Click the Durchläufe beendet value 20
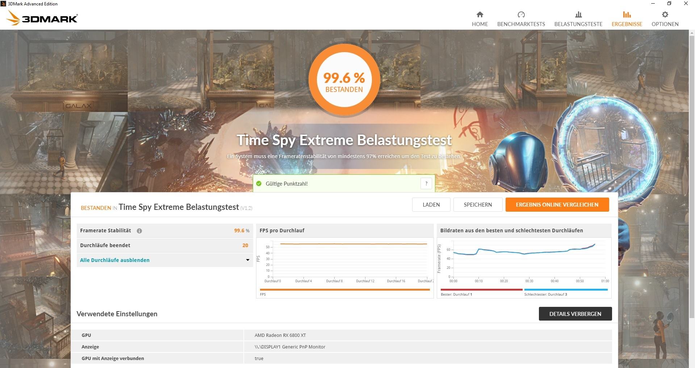This screenshot has width=695, height=368. click(245, 245)
